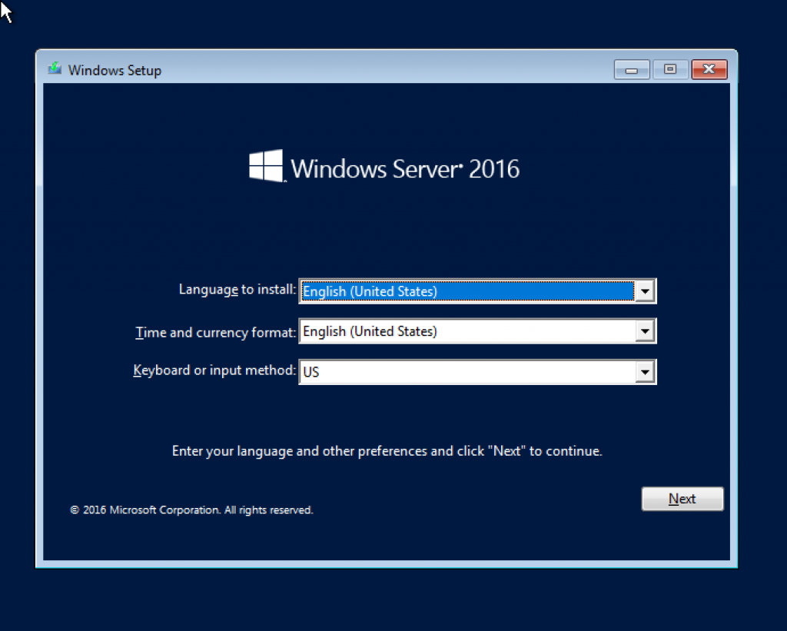
Task: Open the 'Time and currency format' dropdown
Action: tap(644, 330)
